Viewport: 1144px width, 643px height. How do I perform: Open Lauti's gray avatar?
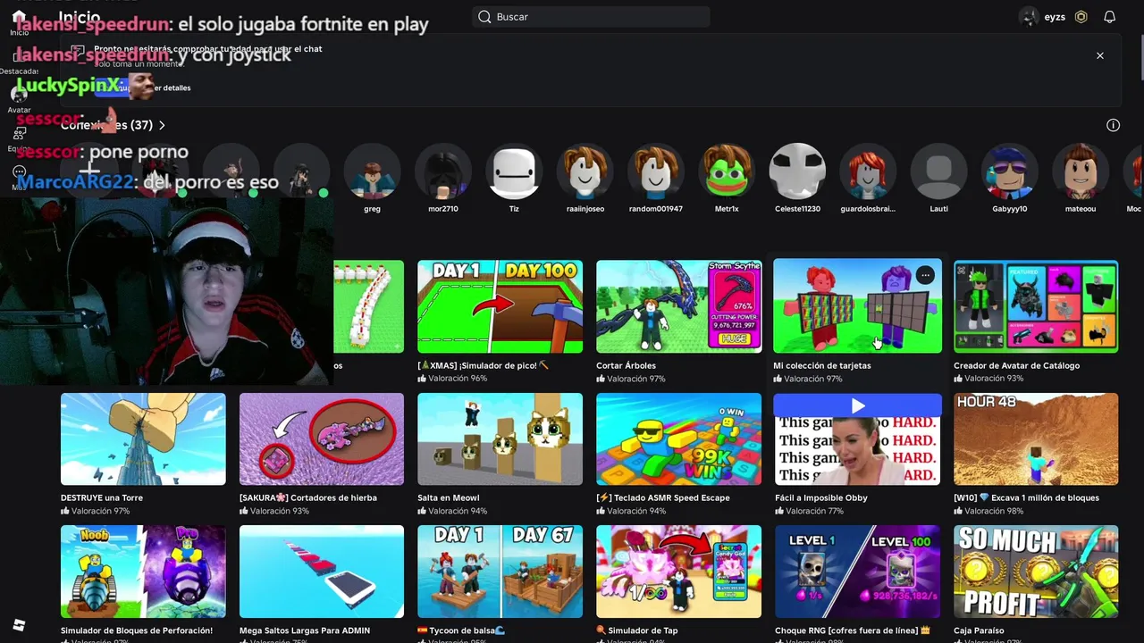(x=938, y=171)
